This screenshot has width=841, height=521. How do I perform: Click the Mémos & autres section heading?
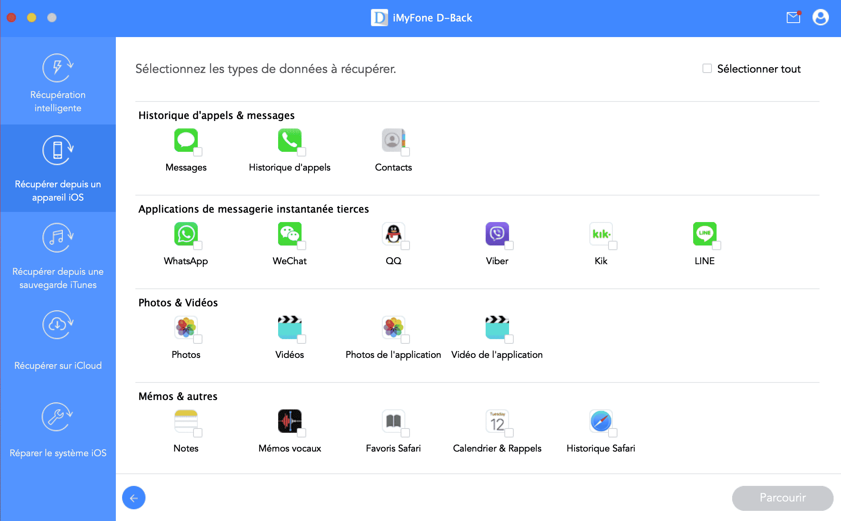[x=178, y=397]
